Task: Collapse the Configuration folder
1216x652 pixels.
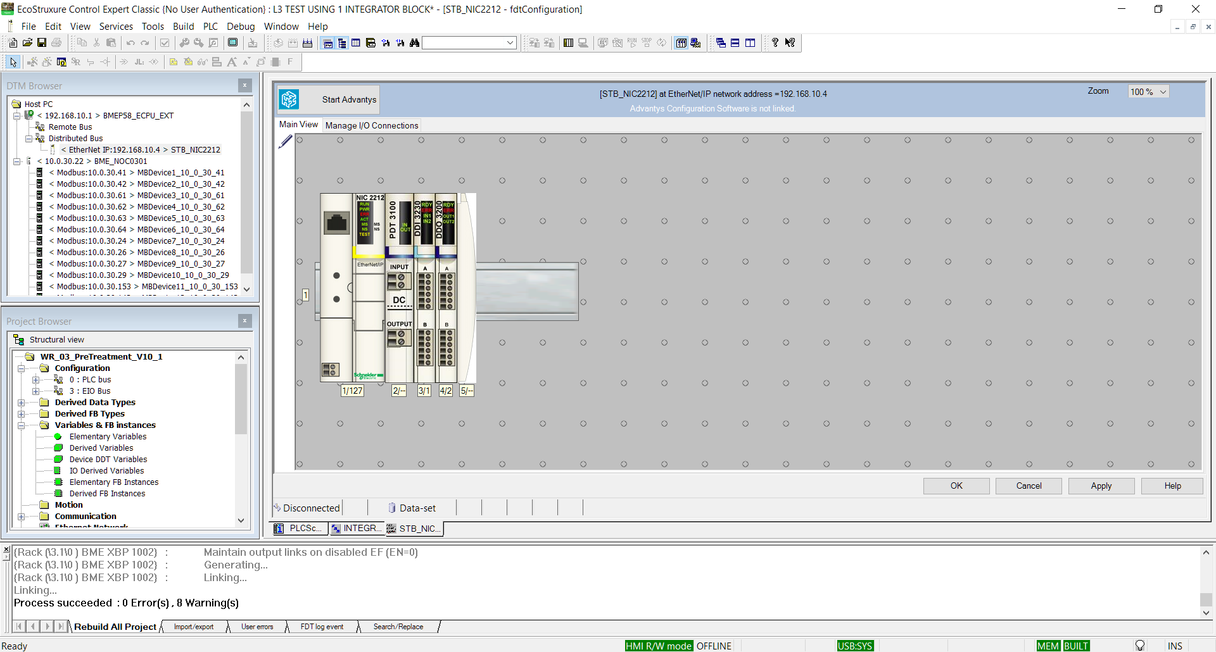Action: pyautogui.click(x=21, y=368)
